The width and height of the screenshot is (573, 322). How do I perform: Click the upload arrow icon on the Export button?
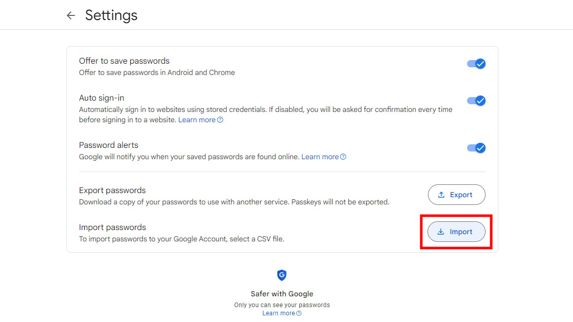(441, 195)
